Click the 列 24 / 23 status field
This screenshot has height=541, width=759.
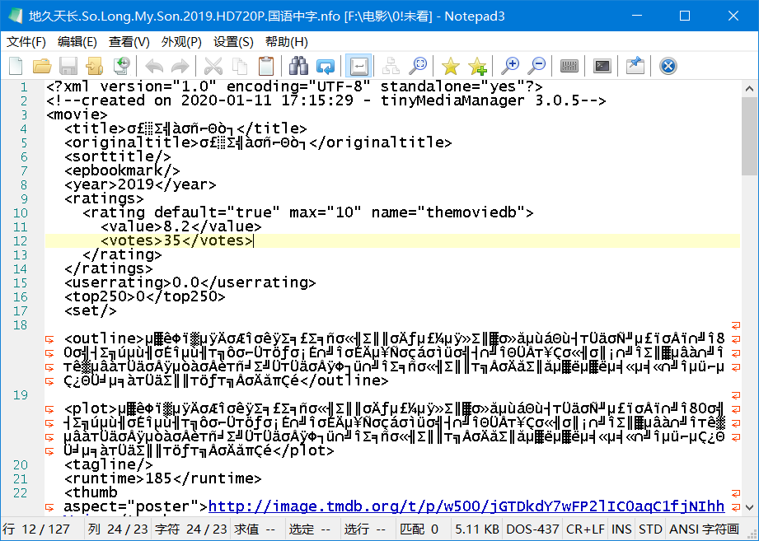118,529
